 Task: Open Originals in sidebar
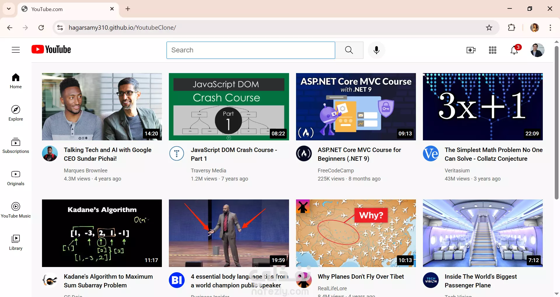[x=16, y=178]
